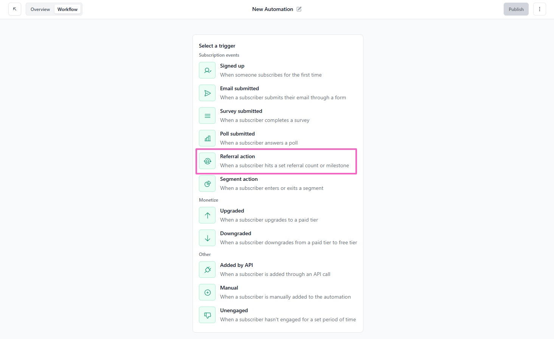
Task: Go back using the top-left arrow
Action: 15,9
